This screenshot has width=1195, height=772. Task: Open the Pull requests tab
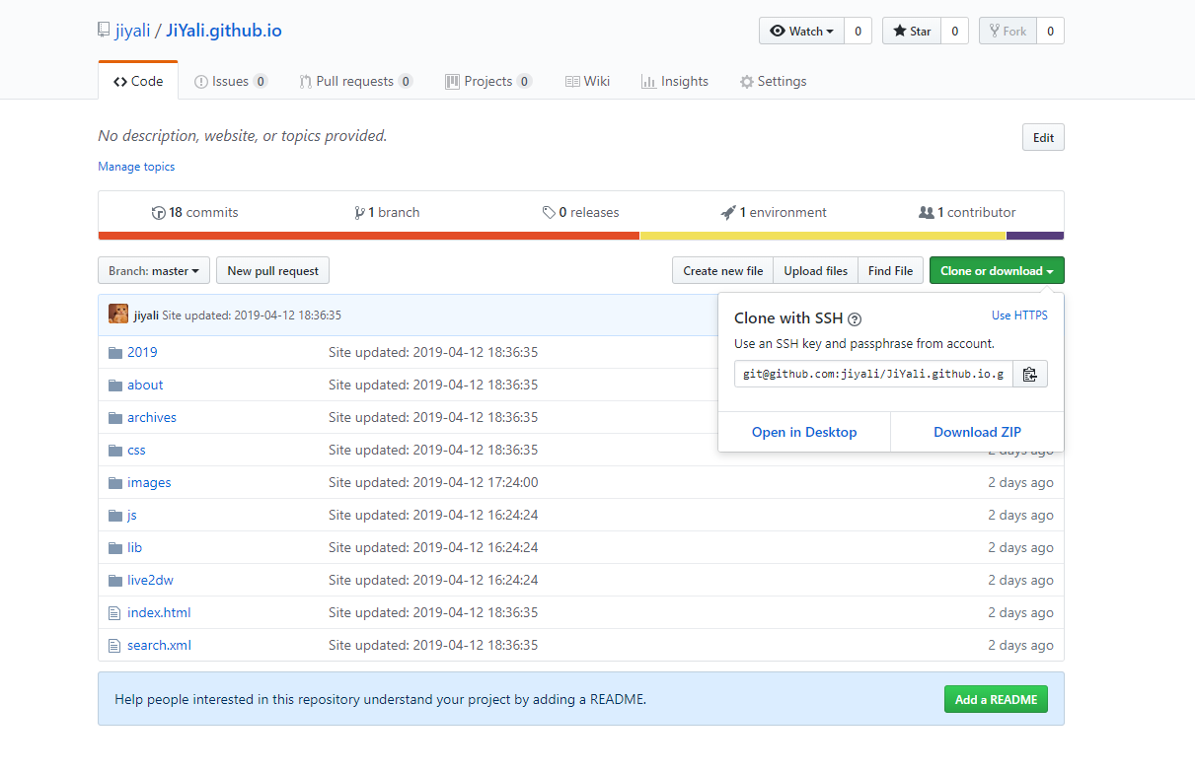point(356,81)
